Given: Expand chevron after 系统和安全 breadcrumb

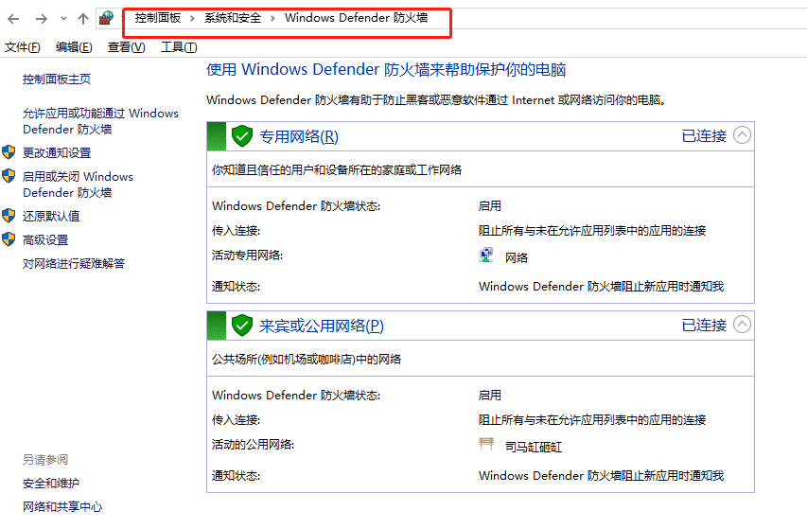Looking at the screenshot, I should point(272,19).
